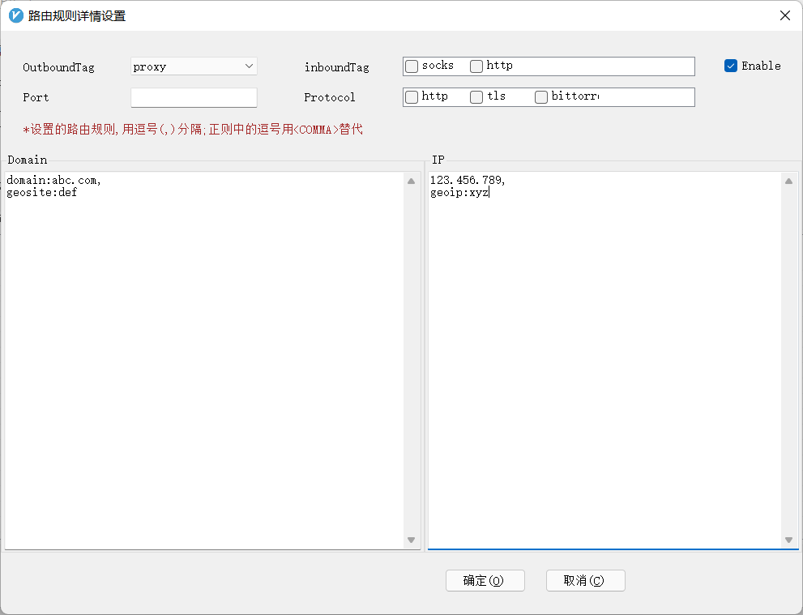Check the bittorrent protocol checkbox
Screen dimensions: 803x615
[x=540, y=96]
